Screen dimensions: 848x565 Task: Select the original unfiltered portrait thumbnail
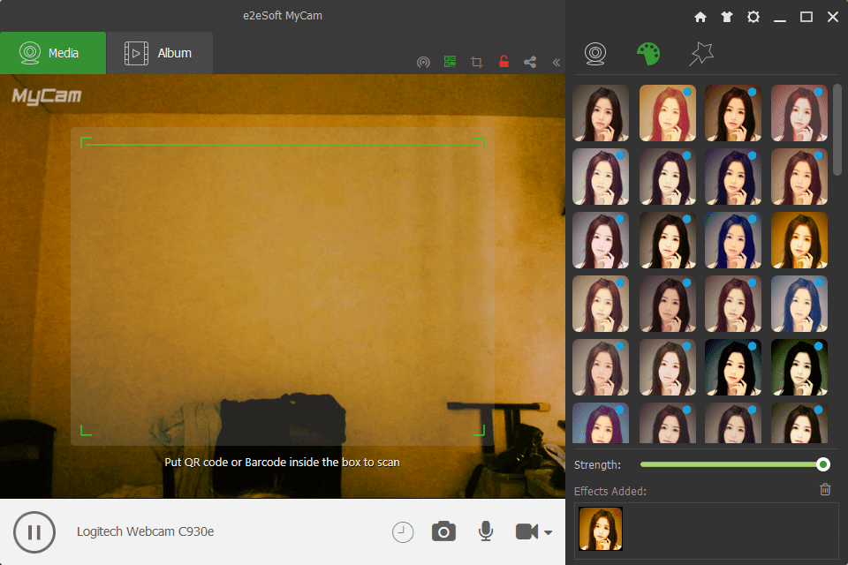tap(601, 113)
